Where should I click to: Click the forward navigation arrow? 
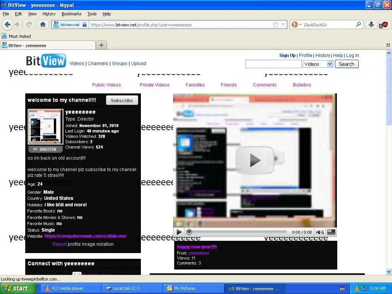tap(17, 24)
